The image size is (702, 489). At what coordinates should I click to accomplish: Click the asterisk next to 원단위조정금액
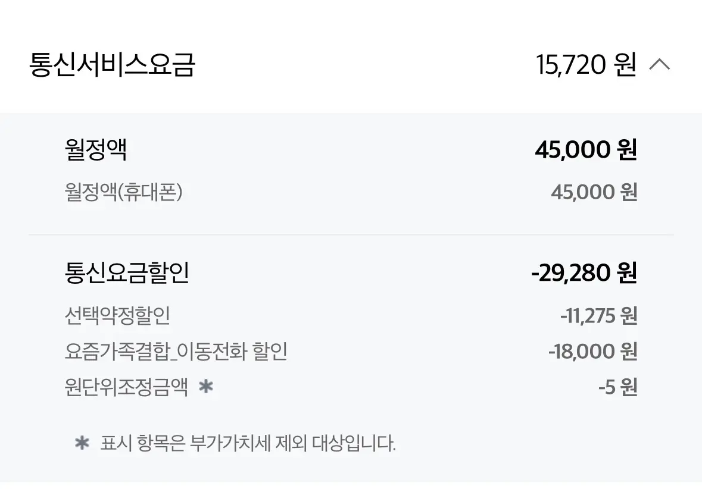click(206, 386)
